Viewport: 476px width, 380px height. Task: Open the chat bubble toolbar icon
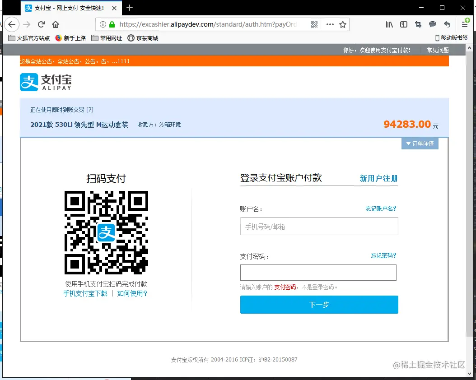(433, 24)
